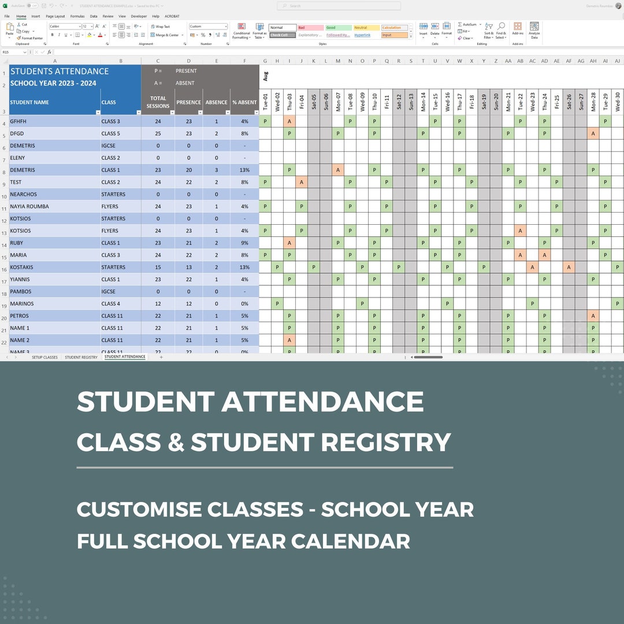Click the AutoSum icon
Viewport: 624px width, 624px height.
[x=460, y=24]
